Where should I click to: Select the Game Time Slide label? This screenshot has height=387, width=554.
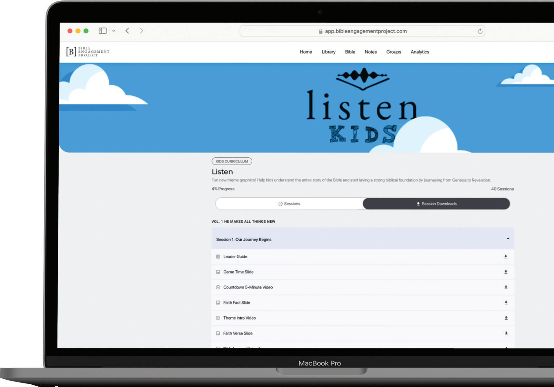(238, 272)
